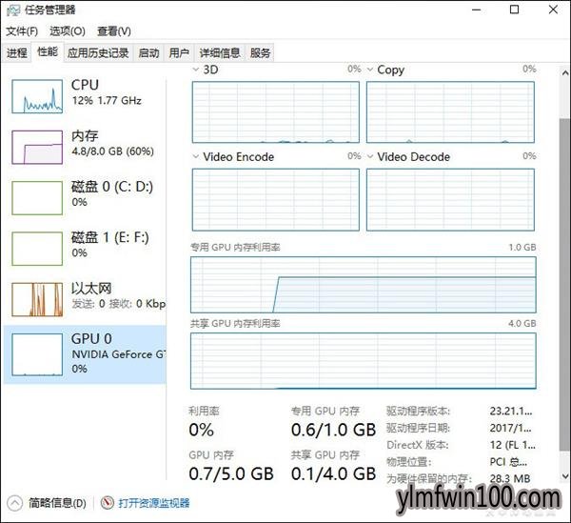Screen dimensions: 571x523
Task: Open the Copy engine graph dropdown
Action: point(370,70)
